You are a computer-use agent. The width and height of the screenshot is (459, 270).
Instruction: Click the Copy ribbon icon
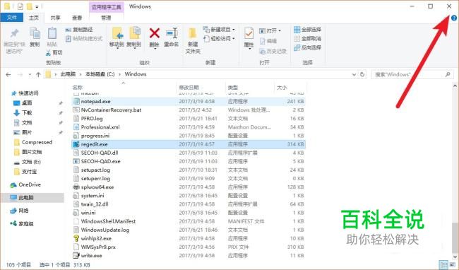[x=35, y=34]
